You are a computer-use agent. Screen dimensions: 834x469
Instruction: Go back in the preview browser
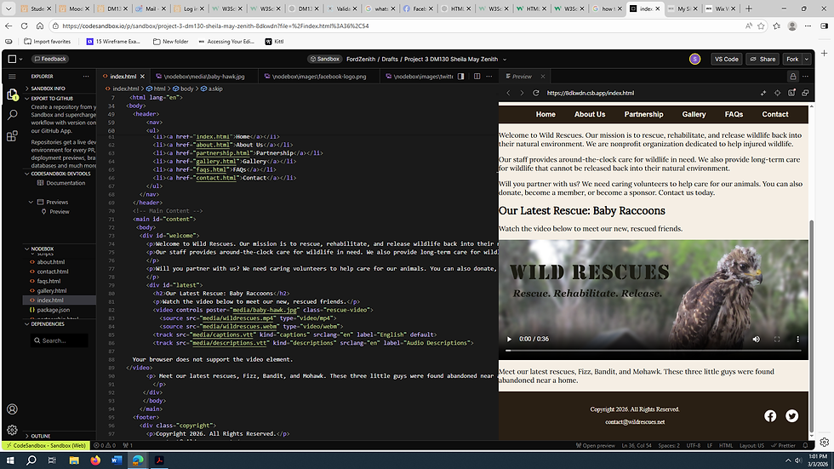(x=509, y=93)
